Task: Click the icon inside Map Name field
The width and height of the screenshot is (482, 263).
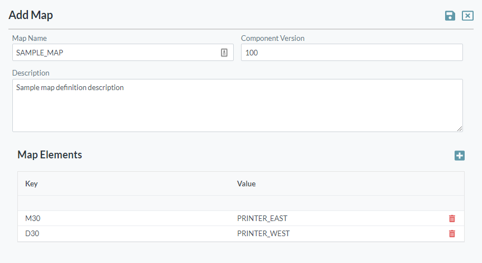Action: point(224,53)
